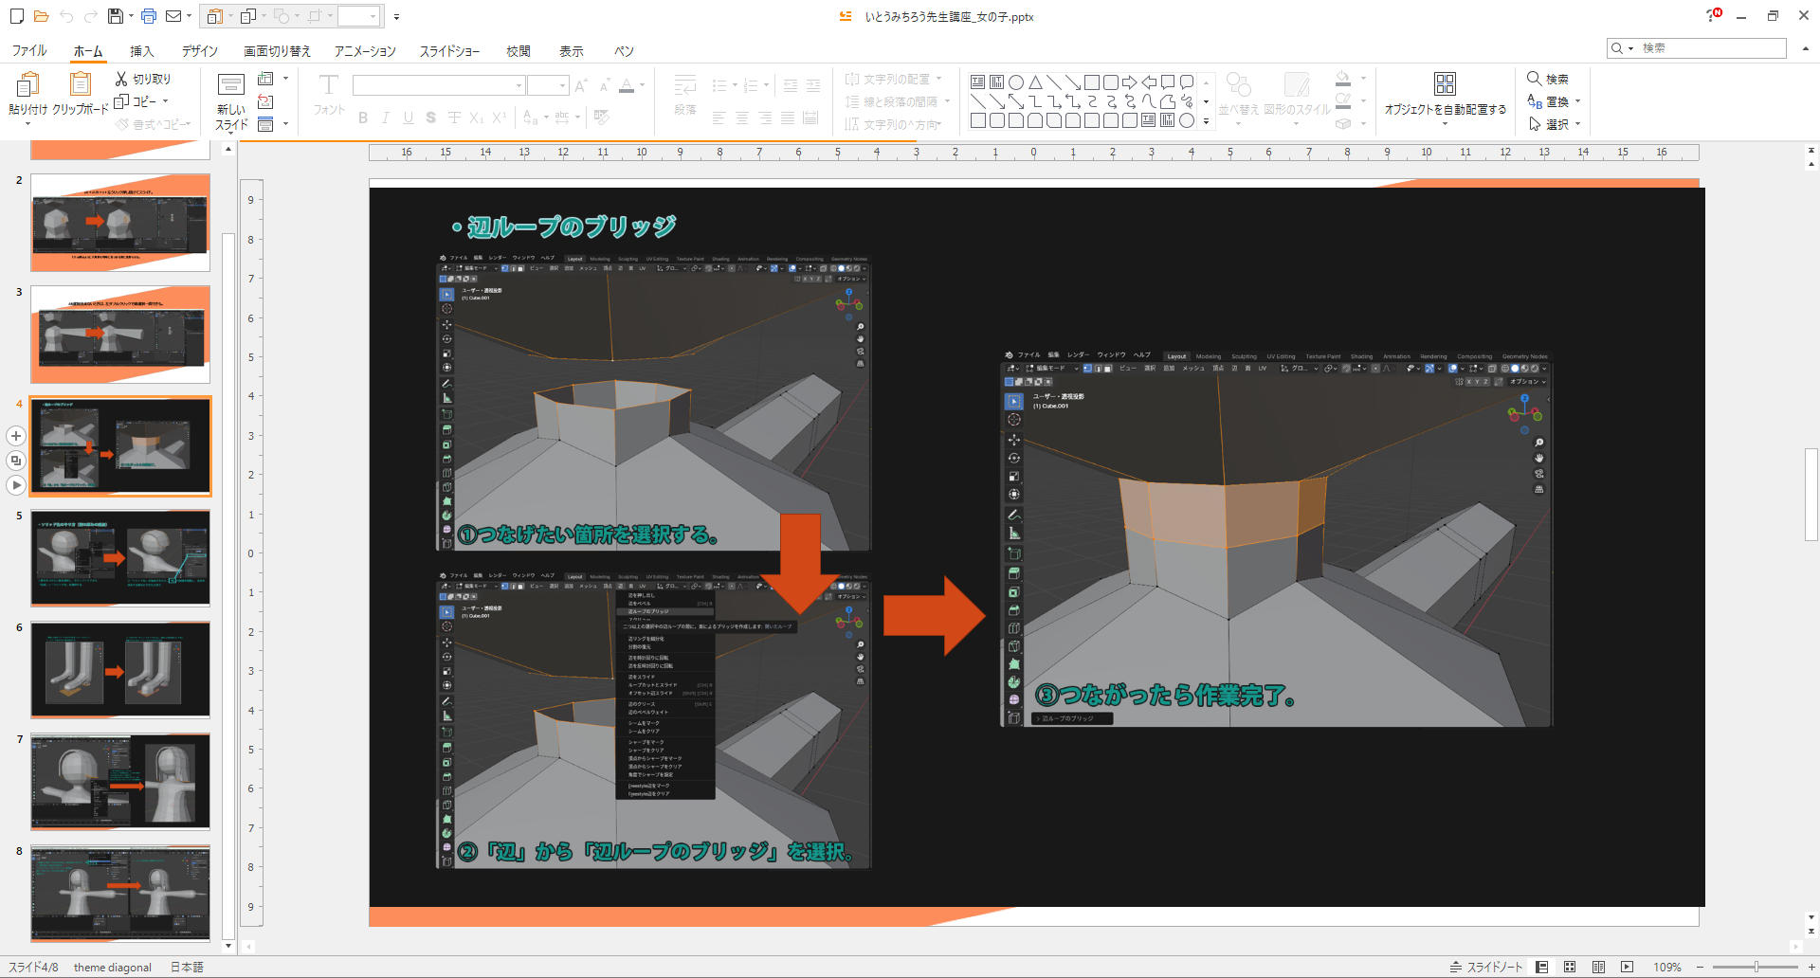
Task: Click the slide layout icon
Action: [266, 79]
